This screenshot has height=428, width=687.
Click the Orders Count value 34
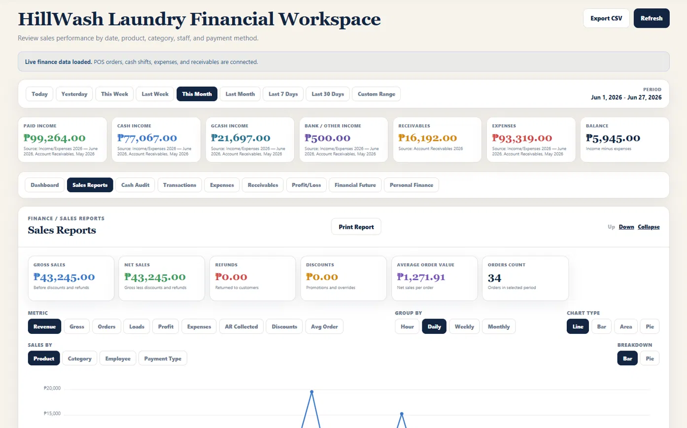(494, 277)
